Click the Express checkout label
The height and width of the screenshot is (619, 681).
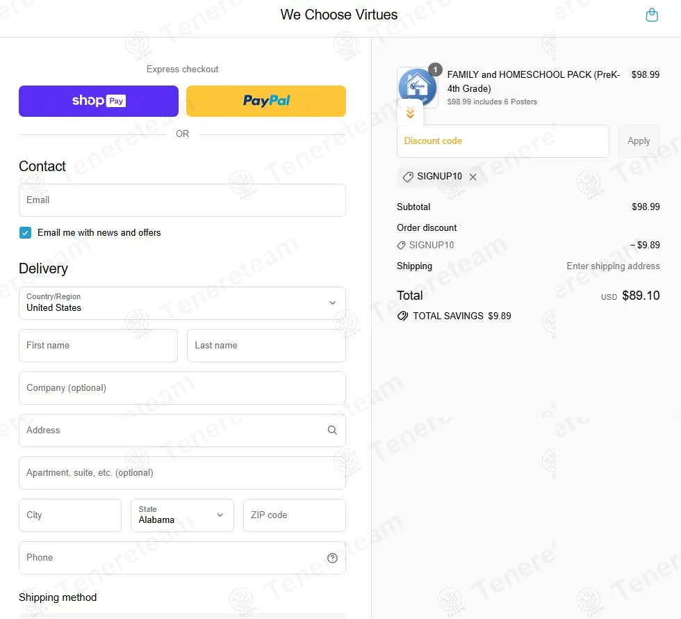(x=182, y=69)
